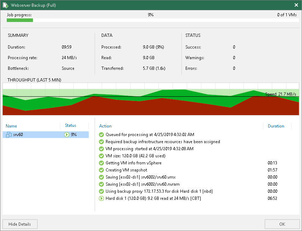Image resolution: width=302 pixels, height=231 pixels.
Task: Click the success icon next to Creating VM snapshot
Action: coord(101,170)
